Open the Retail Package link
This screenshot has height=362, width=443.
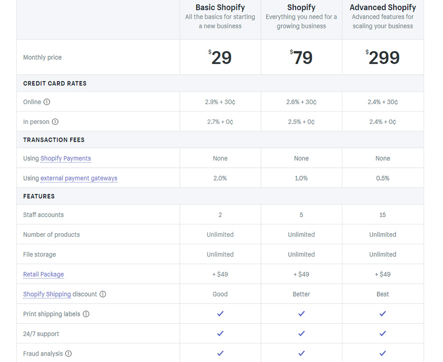click(43, 274)
